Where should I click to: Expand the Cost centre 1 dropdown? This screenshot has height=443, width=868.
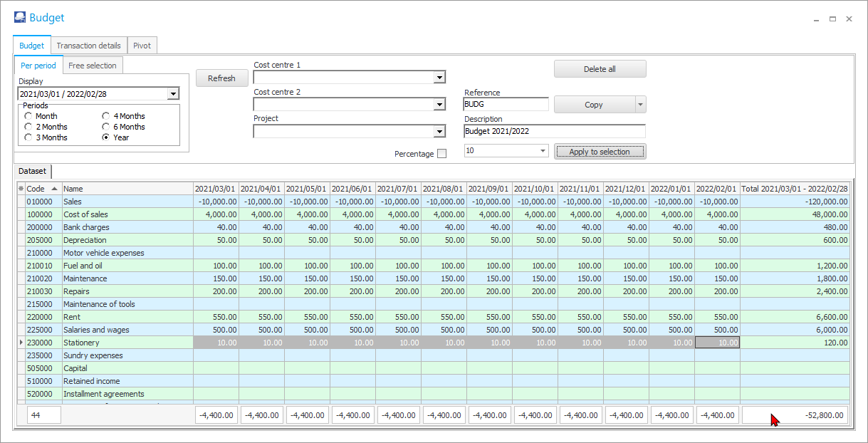[439, 78]
